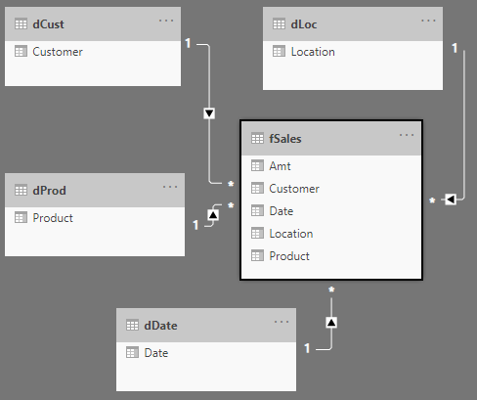Select the up-arrow relationship marker from dDate
The image size is (477, 400).
coord(331,323)
